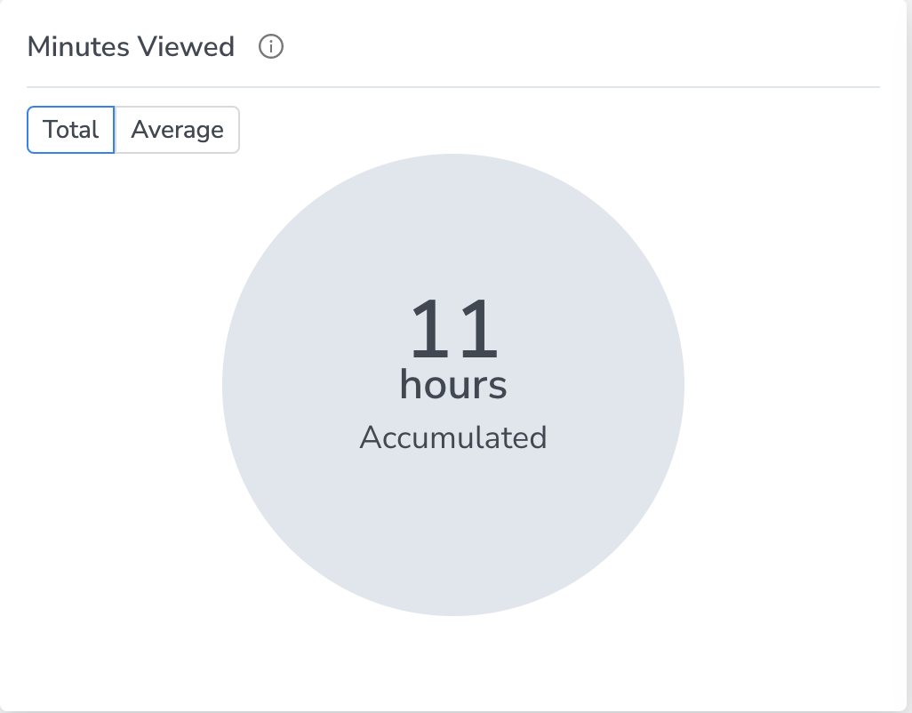Viewport: 912px width, 713px height.
Task: Click the Minutes Viewed heading
Action: pyautogui.click(x=131, y=46)
